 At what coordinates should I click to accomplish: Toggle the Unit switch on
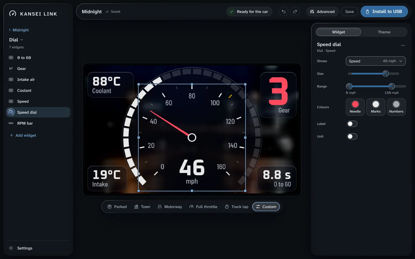(x=352, y=136)
